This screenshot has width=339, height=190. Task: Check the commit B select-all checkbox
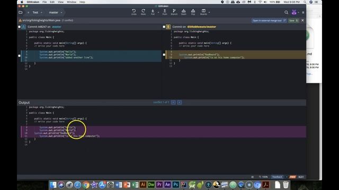coord(164,27)
